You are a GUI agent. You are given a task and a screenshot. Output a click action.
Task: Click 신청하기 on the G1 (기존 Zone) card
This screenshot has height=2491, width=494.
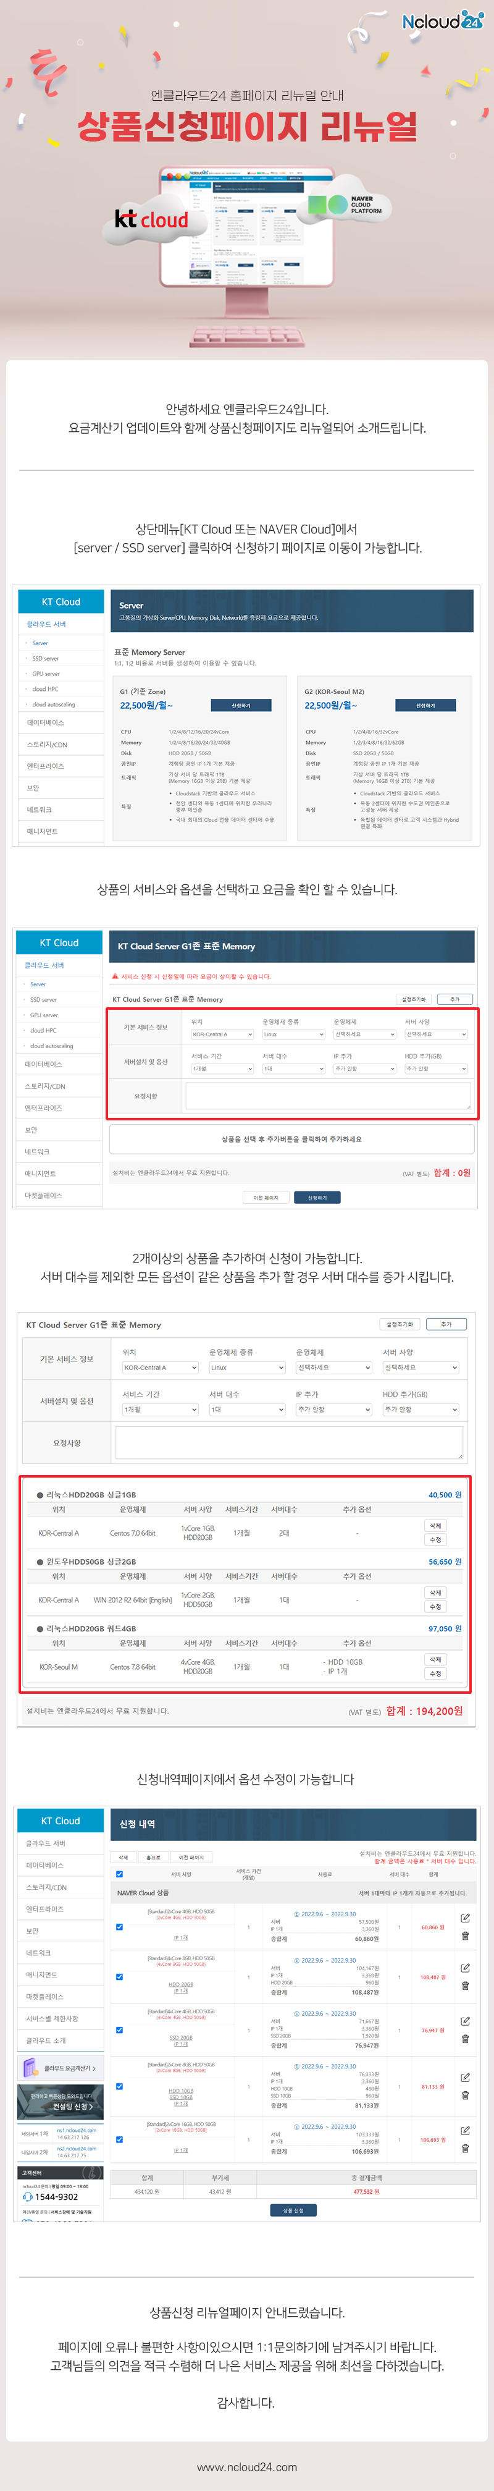click(241, 706)
